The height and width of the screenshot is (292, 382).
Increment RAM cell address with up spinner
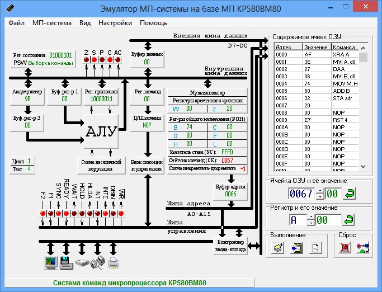click(320, 191)
